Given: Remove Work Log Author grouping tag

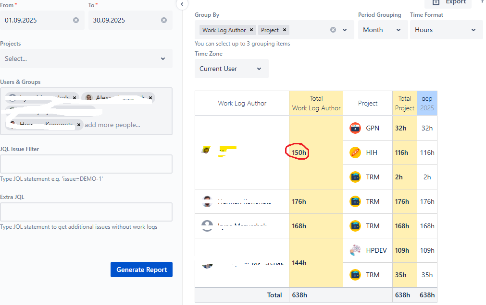Looking at the screenshot, I should coord(251,30).
